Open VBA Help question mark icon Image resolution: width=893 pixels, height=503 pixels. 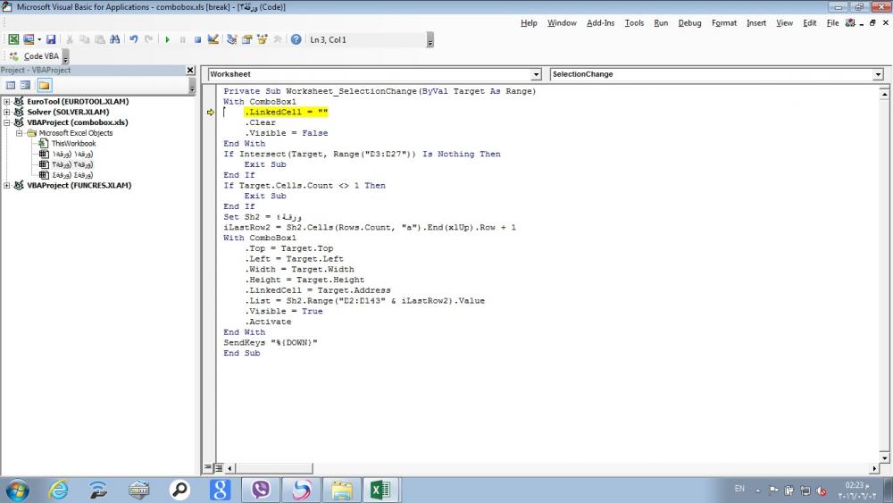pos(296,39)
